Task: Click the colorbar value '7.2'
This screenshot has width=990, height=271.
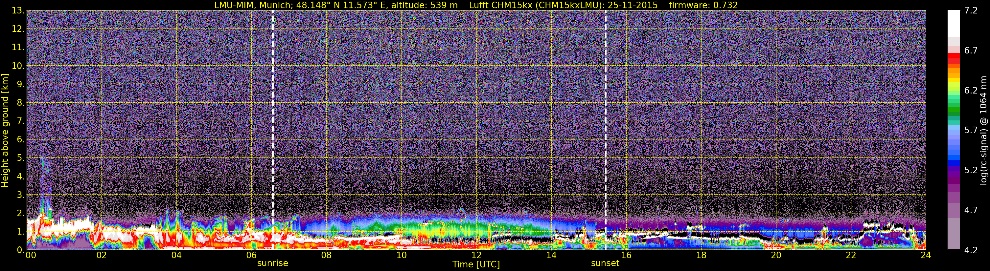Action: 971,10
